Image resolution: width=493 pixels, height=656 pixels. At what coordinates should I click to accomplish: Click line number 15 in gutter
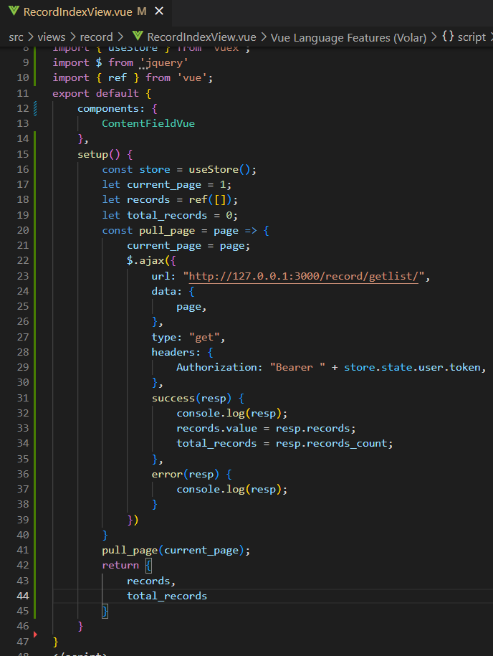tap(23, 154)
